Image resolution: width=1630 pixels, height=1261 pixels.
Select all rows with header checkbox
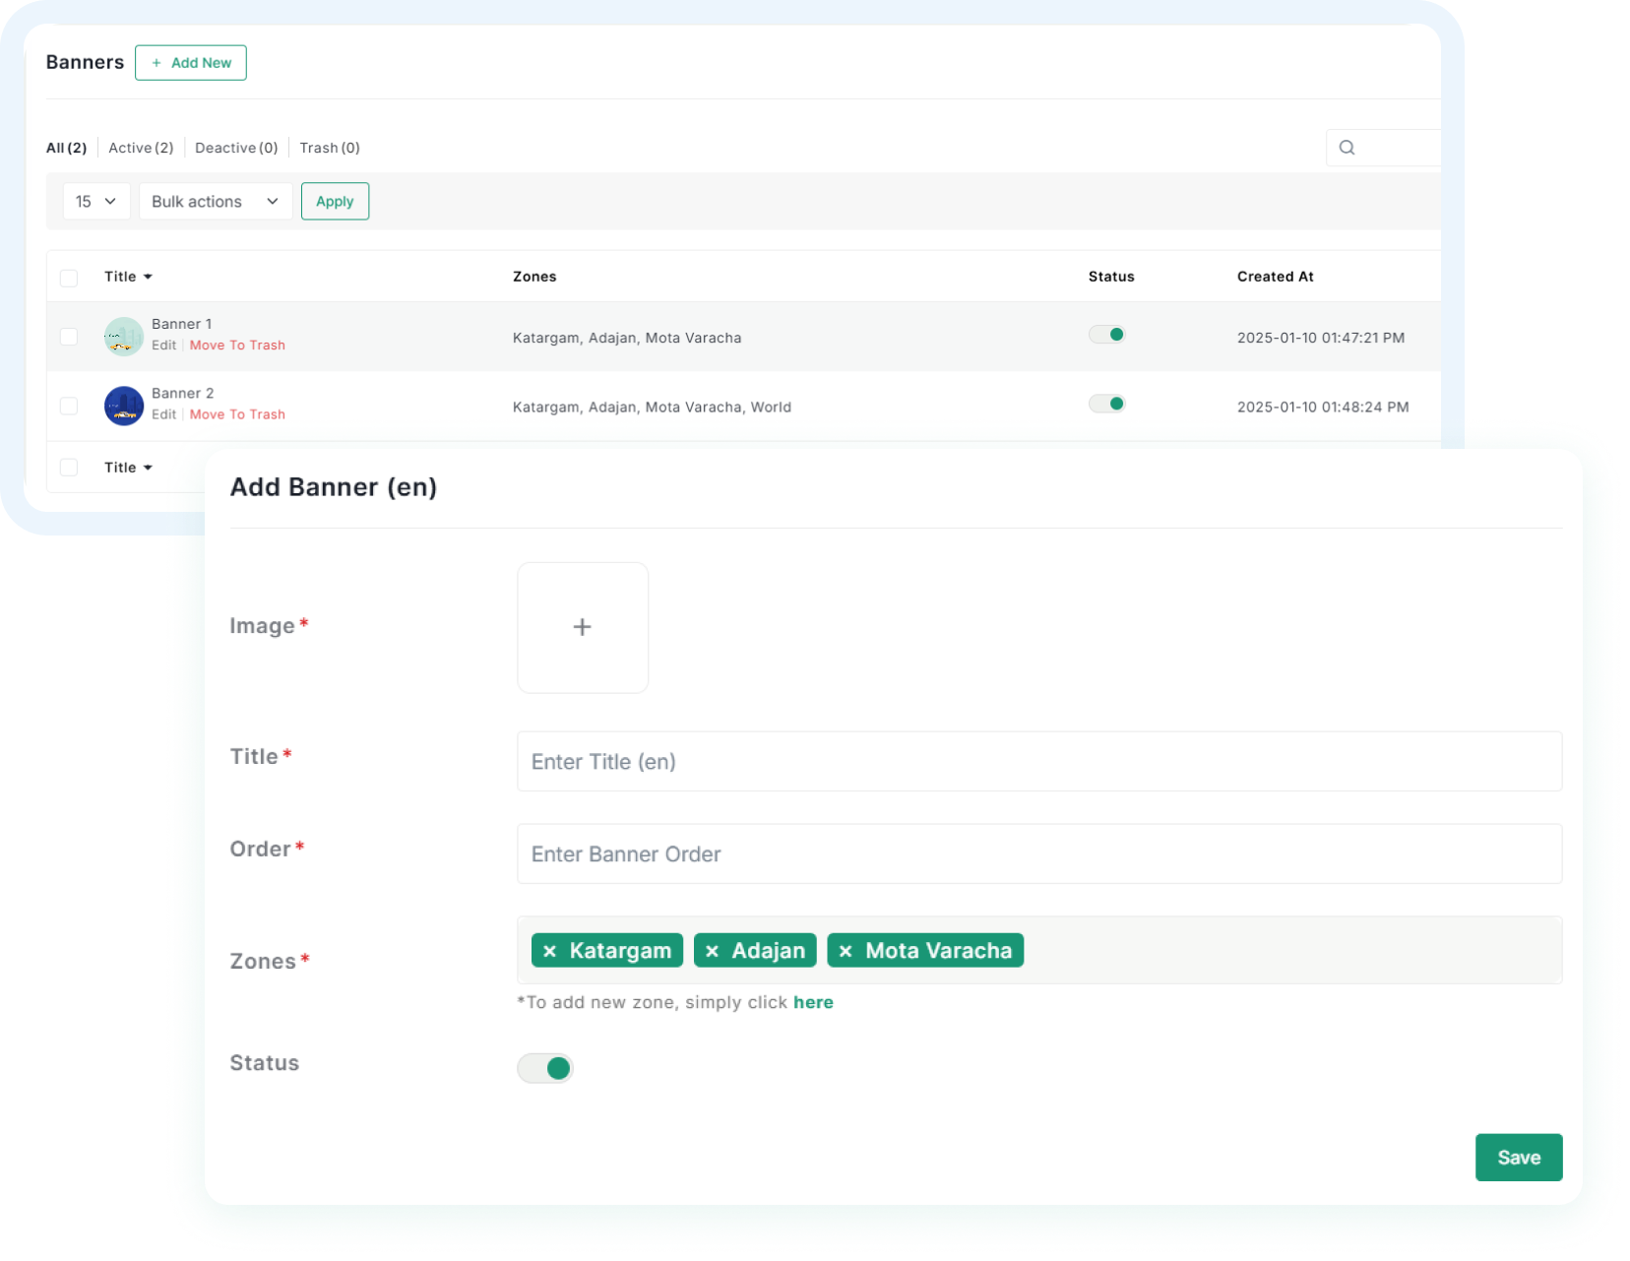[x=69, y=278]
